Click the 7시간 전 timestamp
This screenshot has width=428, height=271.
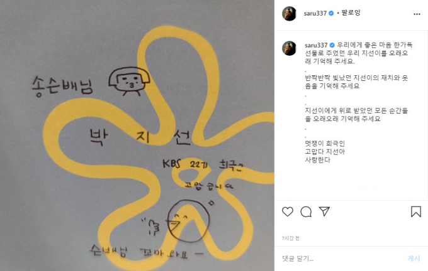click(290, 238)
